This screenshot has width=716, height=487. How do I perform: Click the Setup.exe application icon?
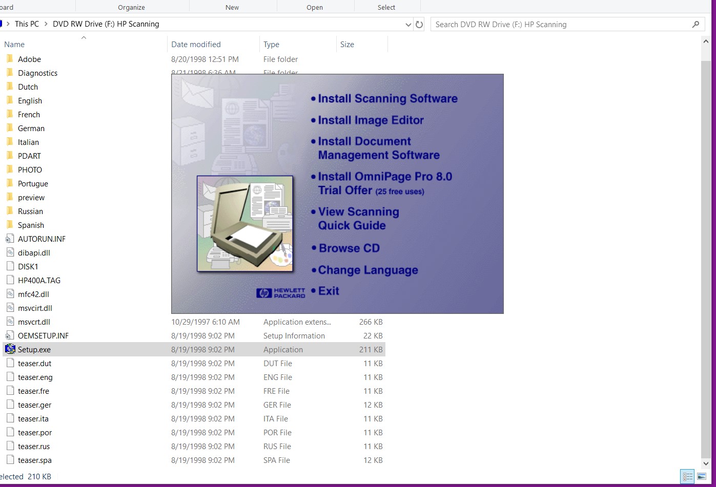(x=10, y=349)
